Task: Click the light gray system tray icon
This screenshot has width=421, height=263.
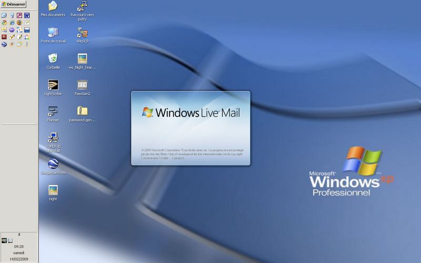Action: (x=10, y=240)
